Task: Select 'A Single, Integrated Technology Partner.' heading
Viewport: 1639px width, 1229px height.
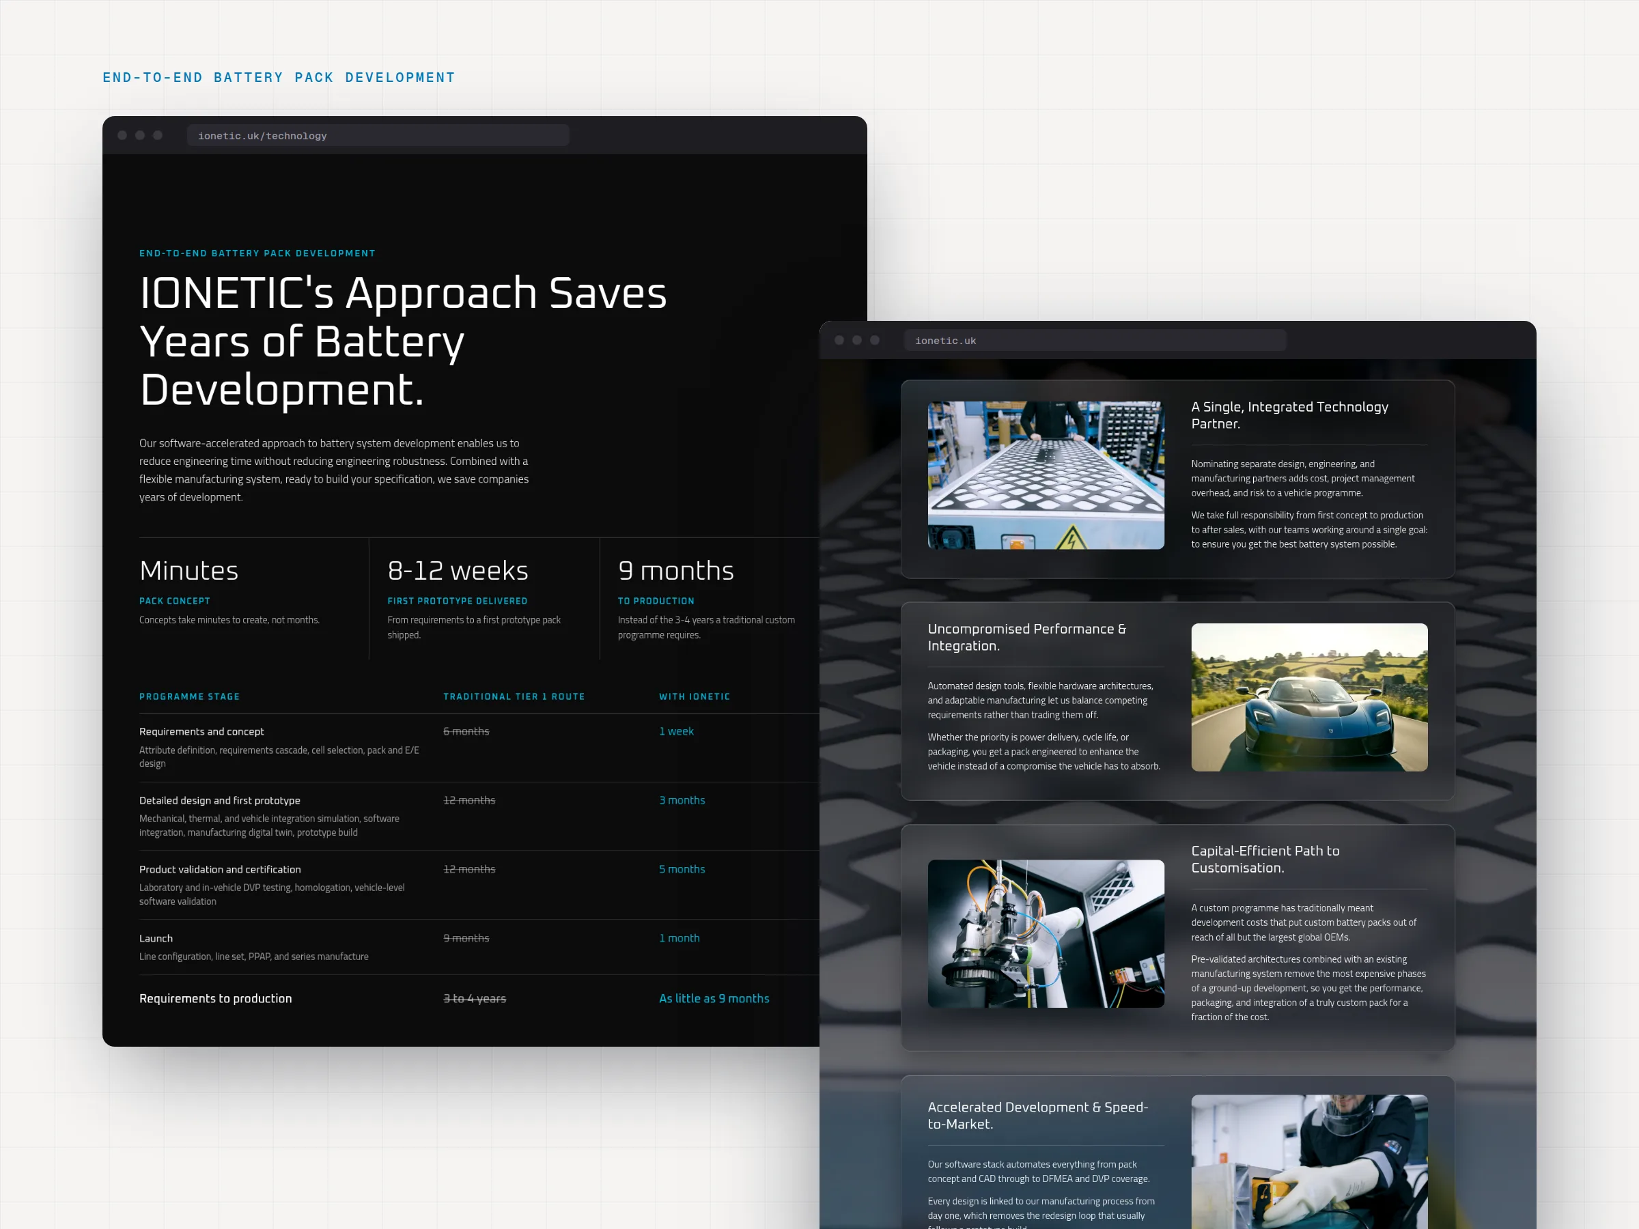Action: pos(1289,415)
